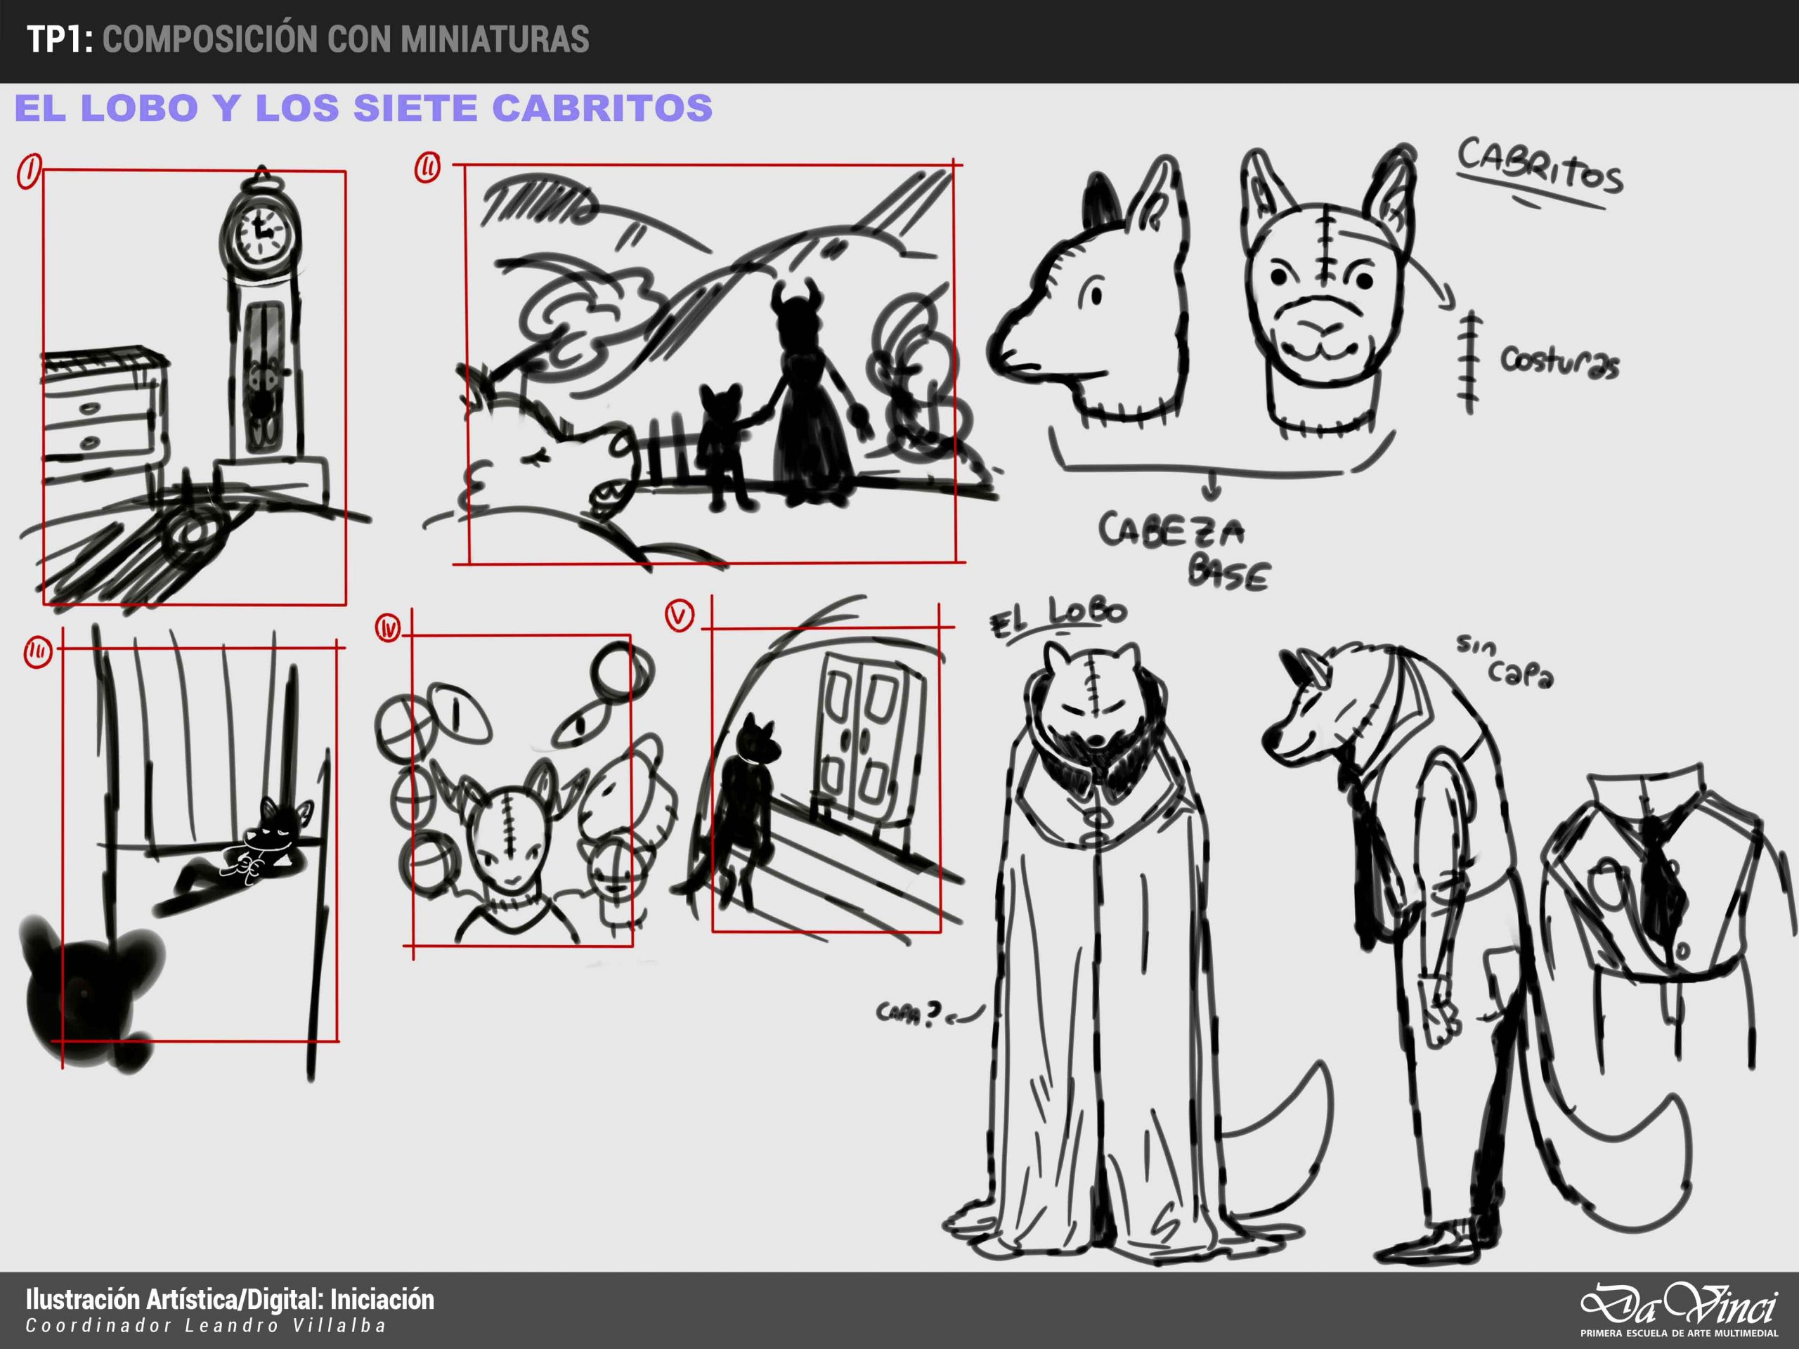Click the red circled number V marker
1799x1349 pixels.
pos(680,615)
